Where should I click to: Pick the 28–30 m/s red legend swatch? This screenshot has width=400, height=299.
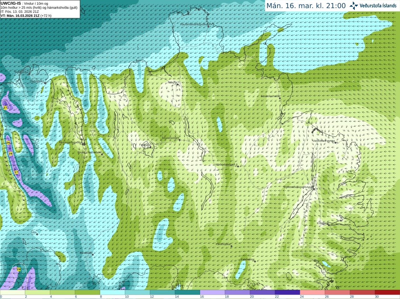coord(362,292)
